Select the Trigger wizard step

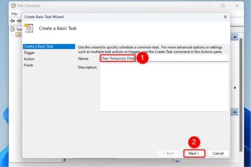[x=30, y=53]
